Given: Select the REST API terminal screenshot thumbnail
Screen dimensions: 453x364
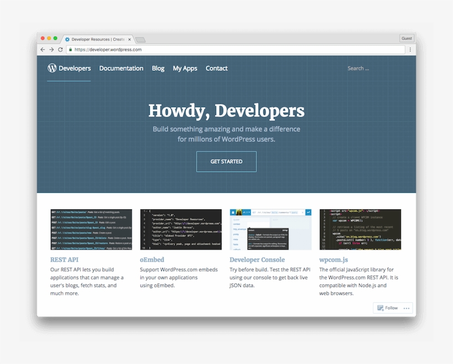Looking at the screenshot, I should click(91, 229).
